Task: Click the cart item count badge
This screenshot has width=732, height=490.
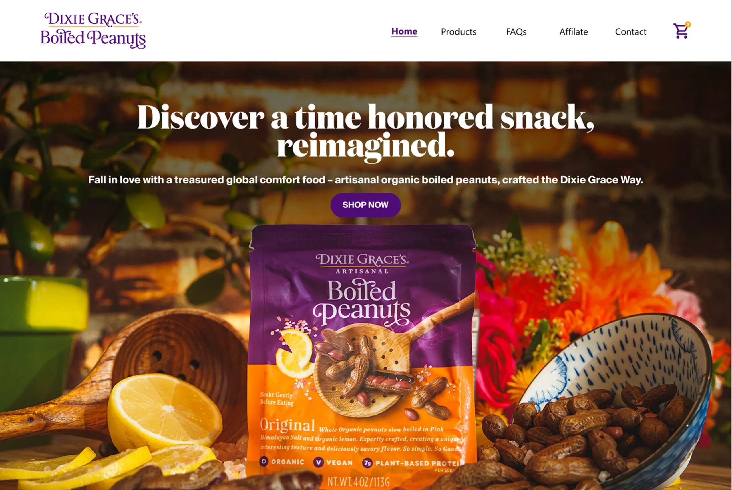Action: (688, 24)
